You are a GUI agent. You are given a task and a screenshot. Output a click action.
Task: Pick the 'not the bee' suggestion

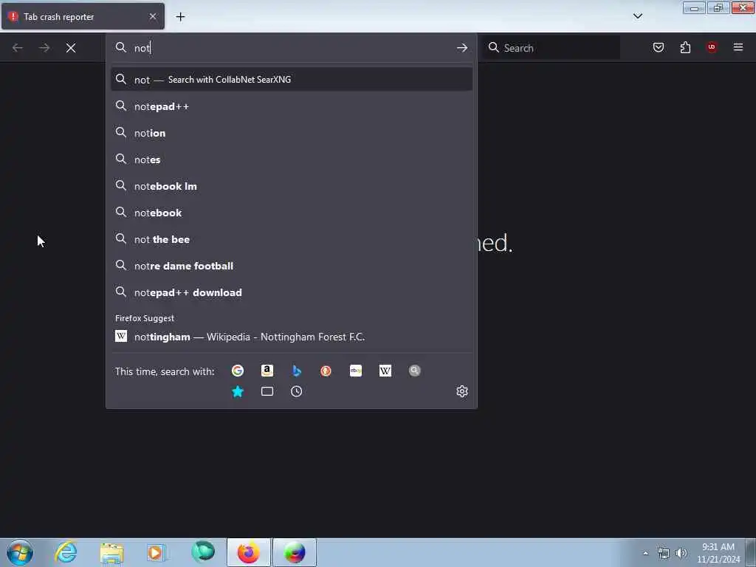[x=291, y=239]
